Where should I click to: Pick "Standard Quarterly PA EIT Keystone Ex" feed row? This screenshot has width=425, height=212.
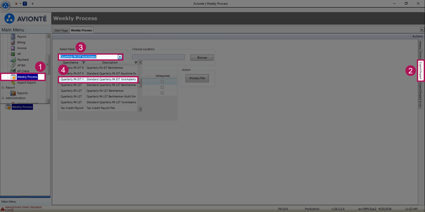coord(98,73)
